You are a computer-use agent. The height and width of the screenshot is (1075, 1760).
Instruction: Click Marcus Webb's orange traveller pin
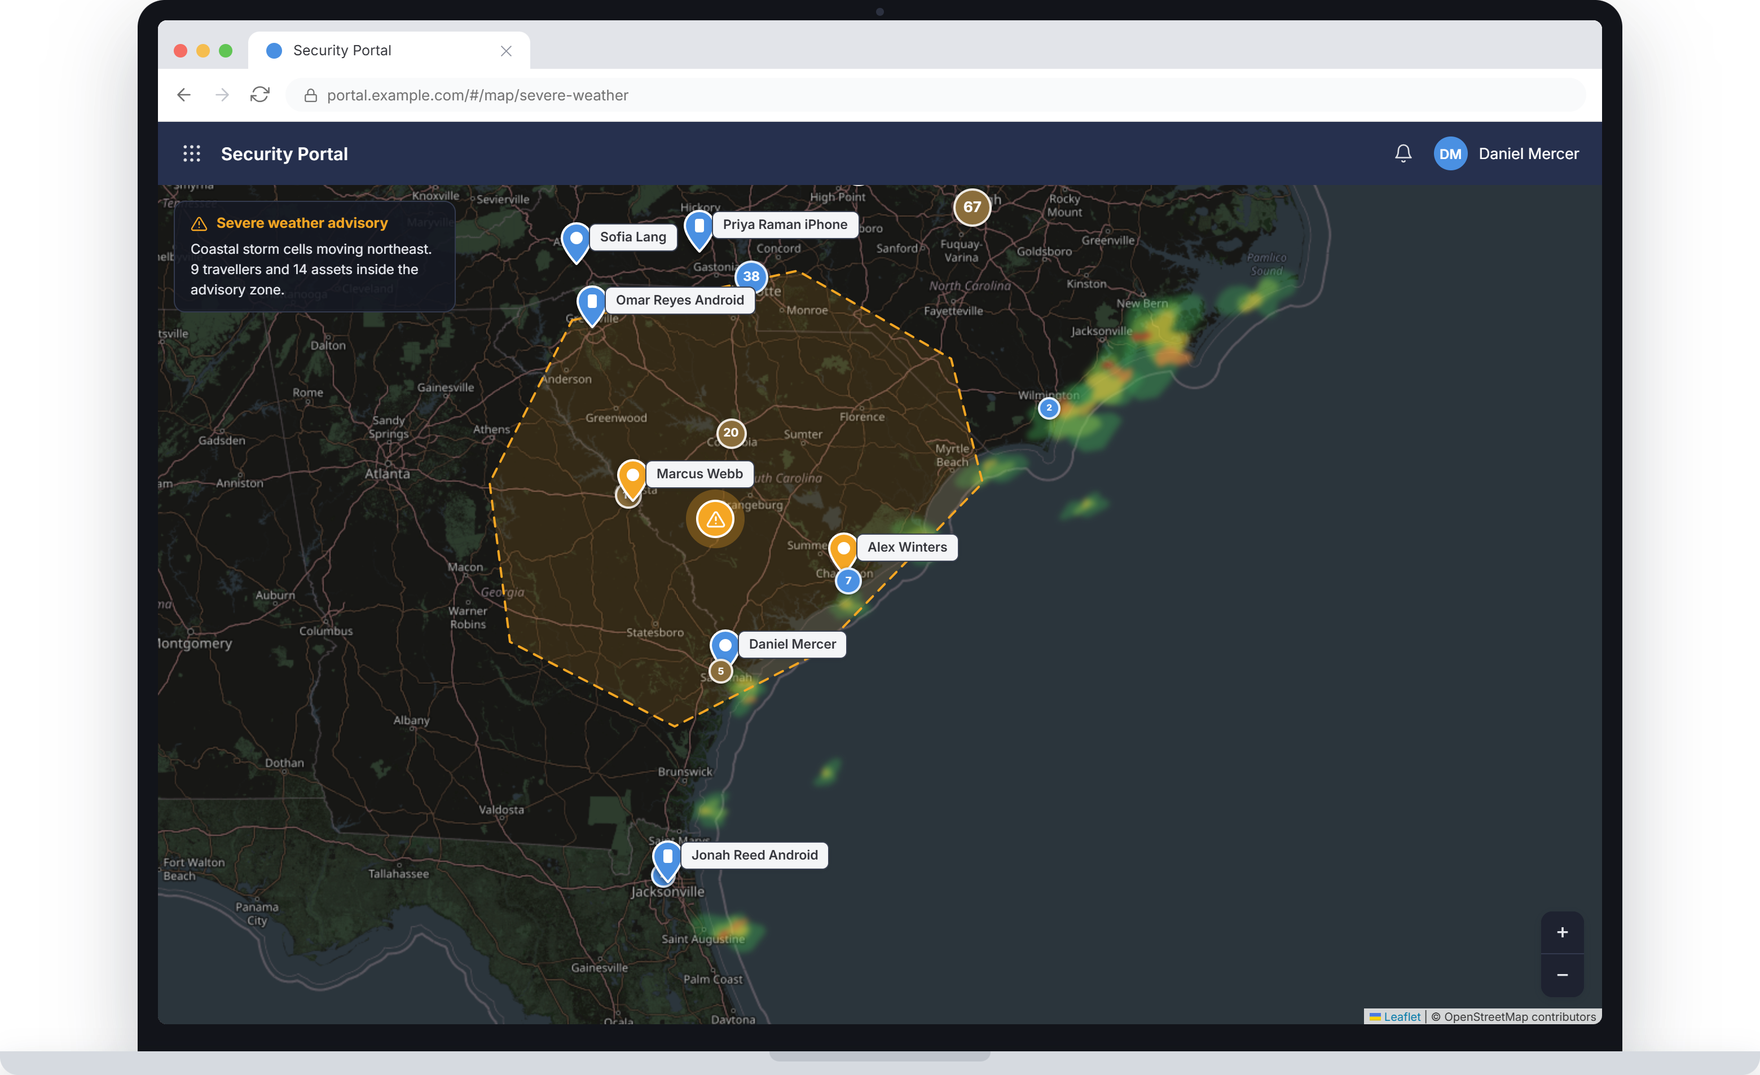pos(632,479)
